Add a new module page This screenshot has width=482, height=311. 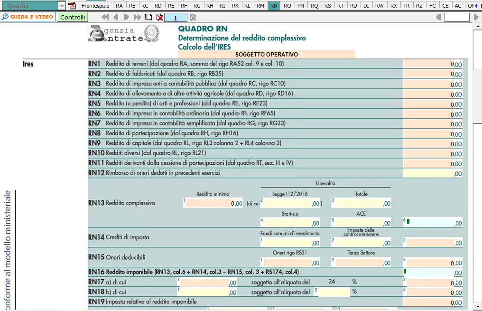pyautogui.click(x=148, y=17)
